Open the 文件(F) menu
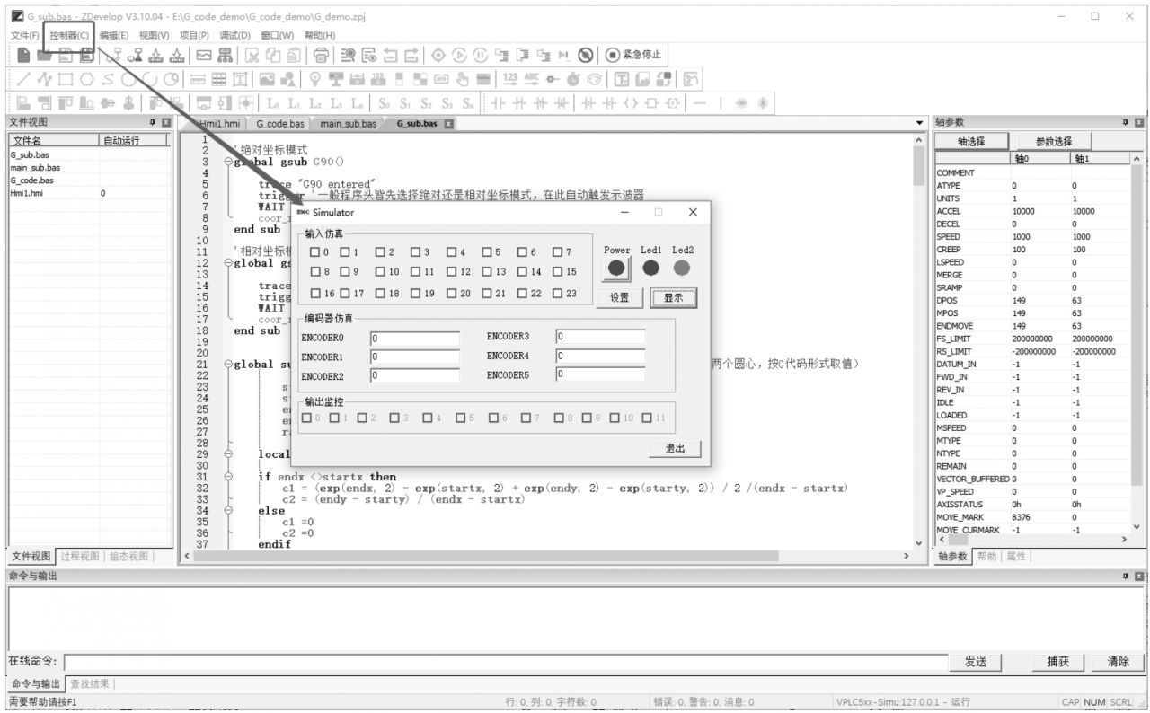 click(24, 35)
